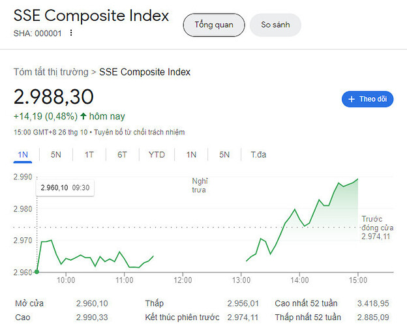Click the green up arrow beside hôm nay
This screenshot has width=407, height=326.
tap(83, 116)
